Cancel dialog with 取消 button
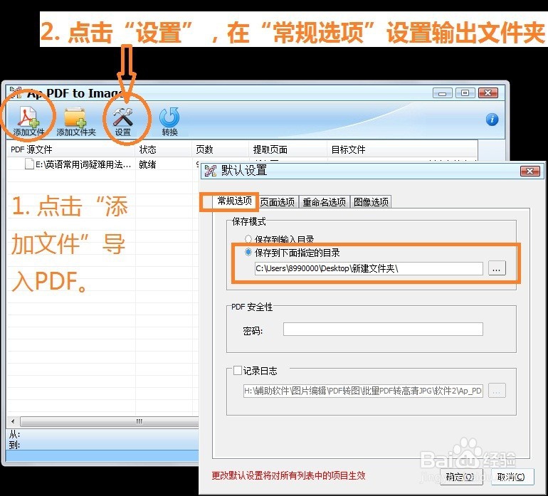The image size is (548, 496). click(x=512, y=477)
